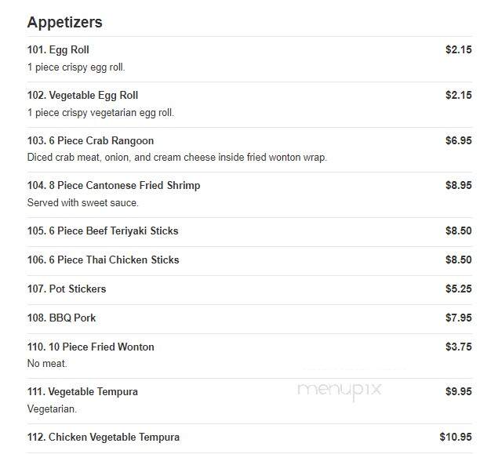Click the $5.25 Pot Stickers price
Screen dimensions: 480x454
[x=458, y=289]
